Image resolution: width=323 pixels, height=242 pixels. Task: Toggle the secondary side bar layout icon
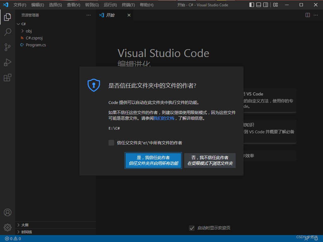266,5
